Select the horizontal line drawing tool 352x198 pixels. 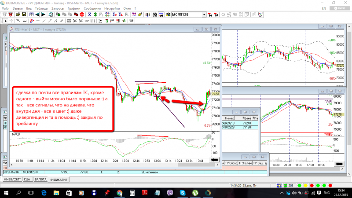[38, 21]
